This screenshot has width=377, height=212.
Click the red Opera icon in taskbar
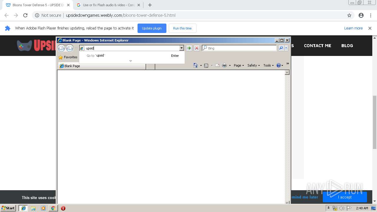coord(63,208)
